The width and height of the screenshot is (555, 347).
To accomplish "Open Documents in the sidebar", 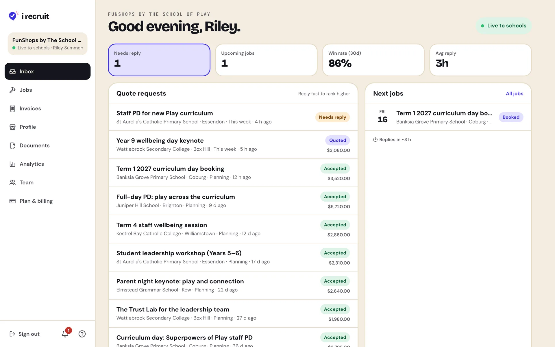I will click(x=47, y=145).
